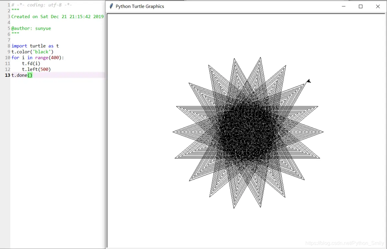Click the t.color('black') code line

coord(33,52)
